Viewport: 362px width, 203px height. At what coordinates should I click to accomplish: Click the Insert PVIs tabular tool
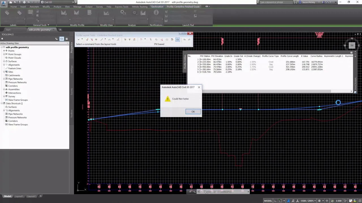coord(125,39)
